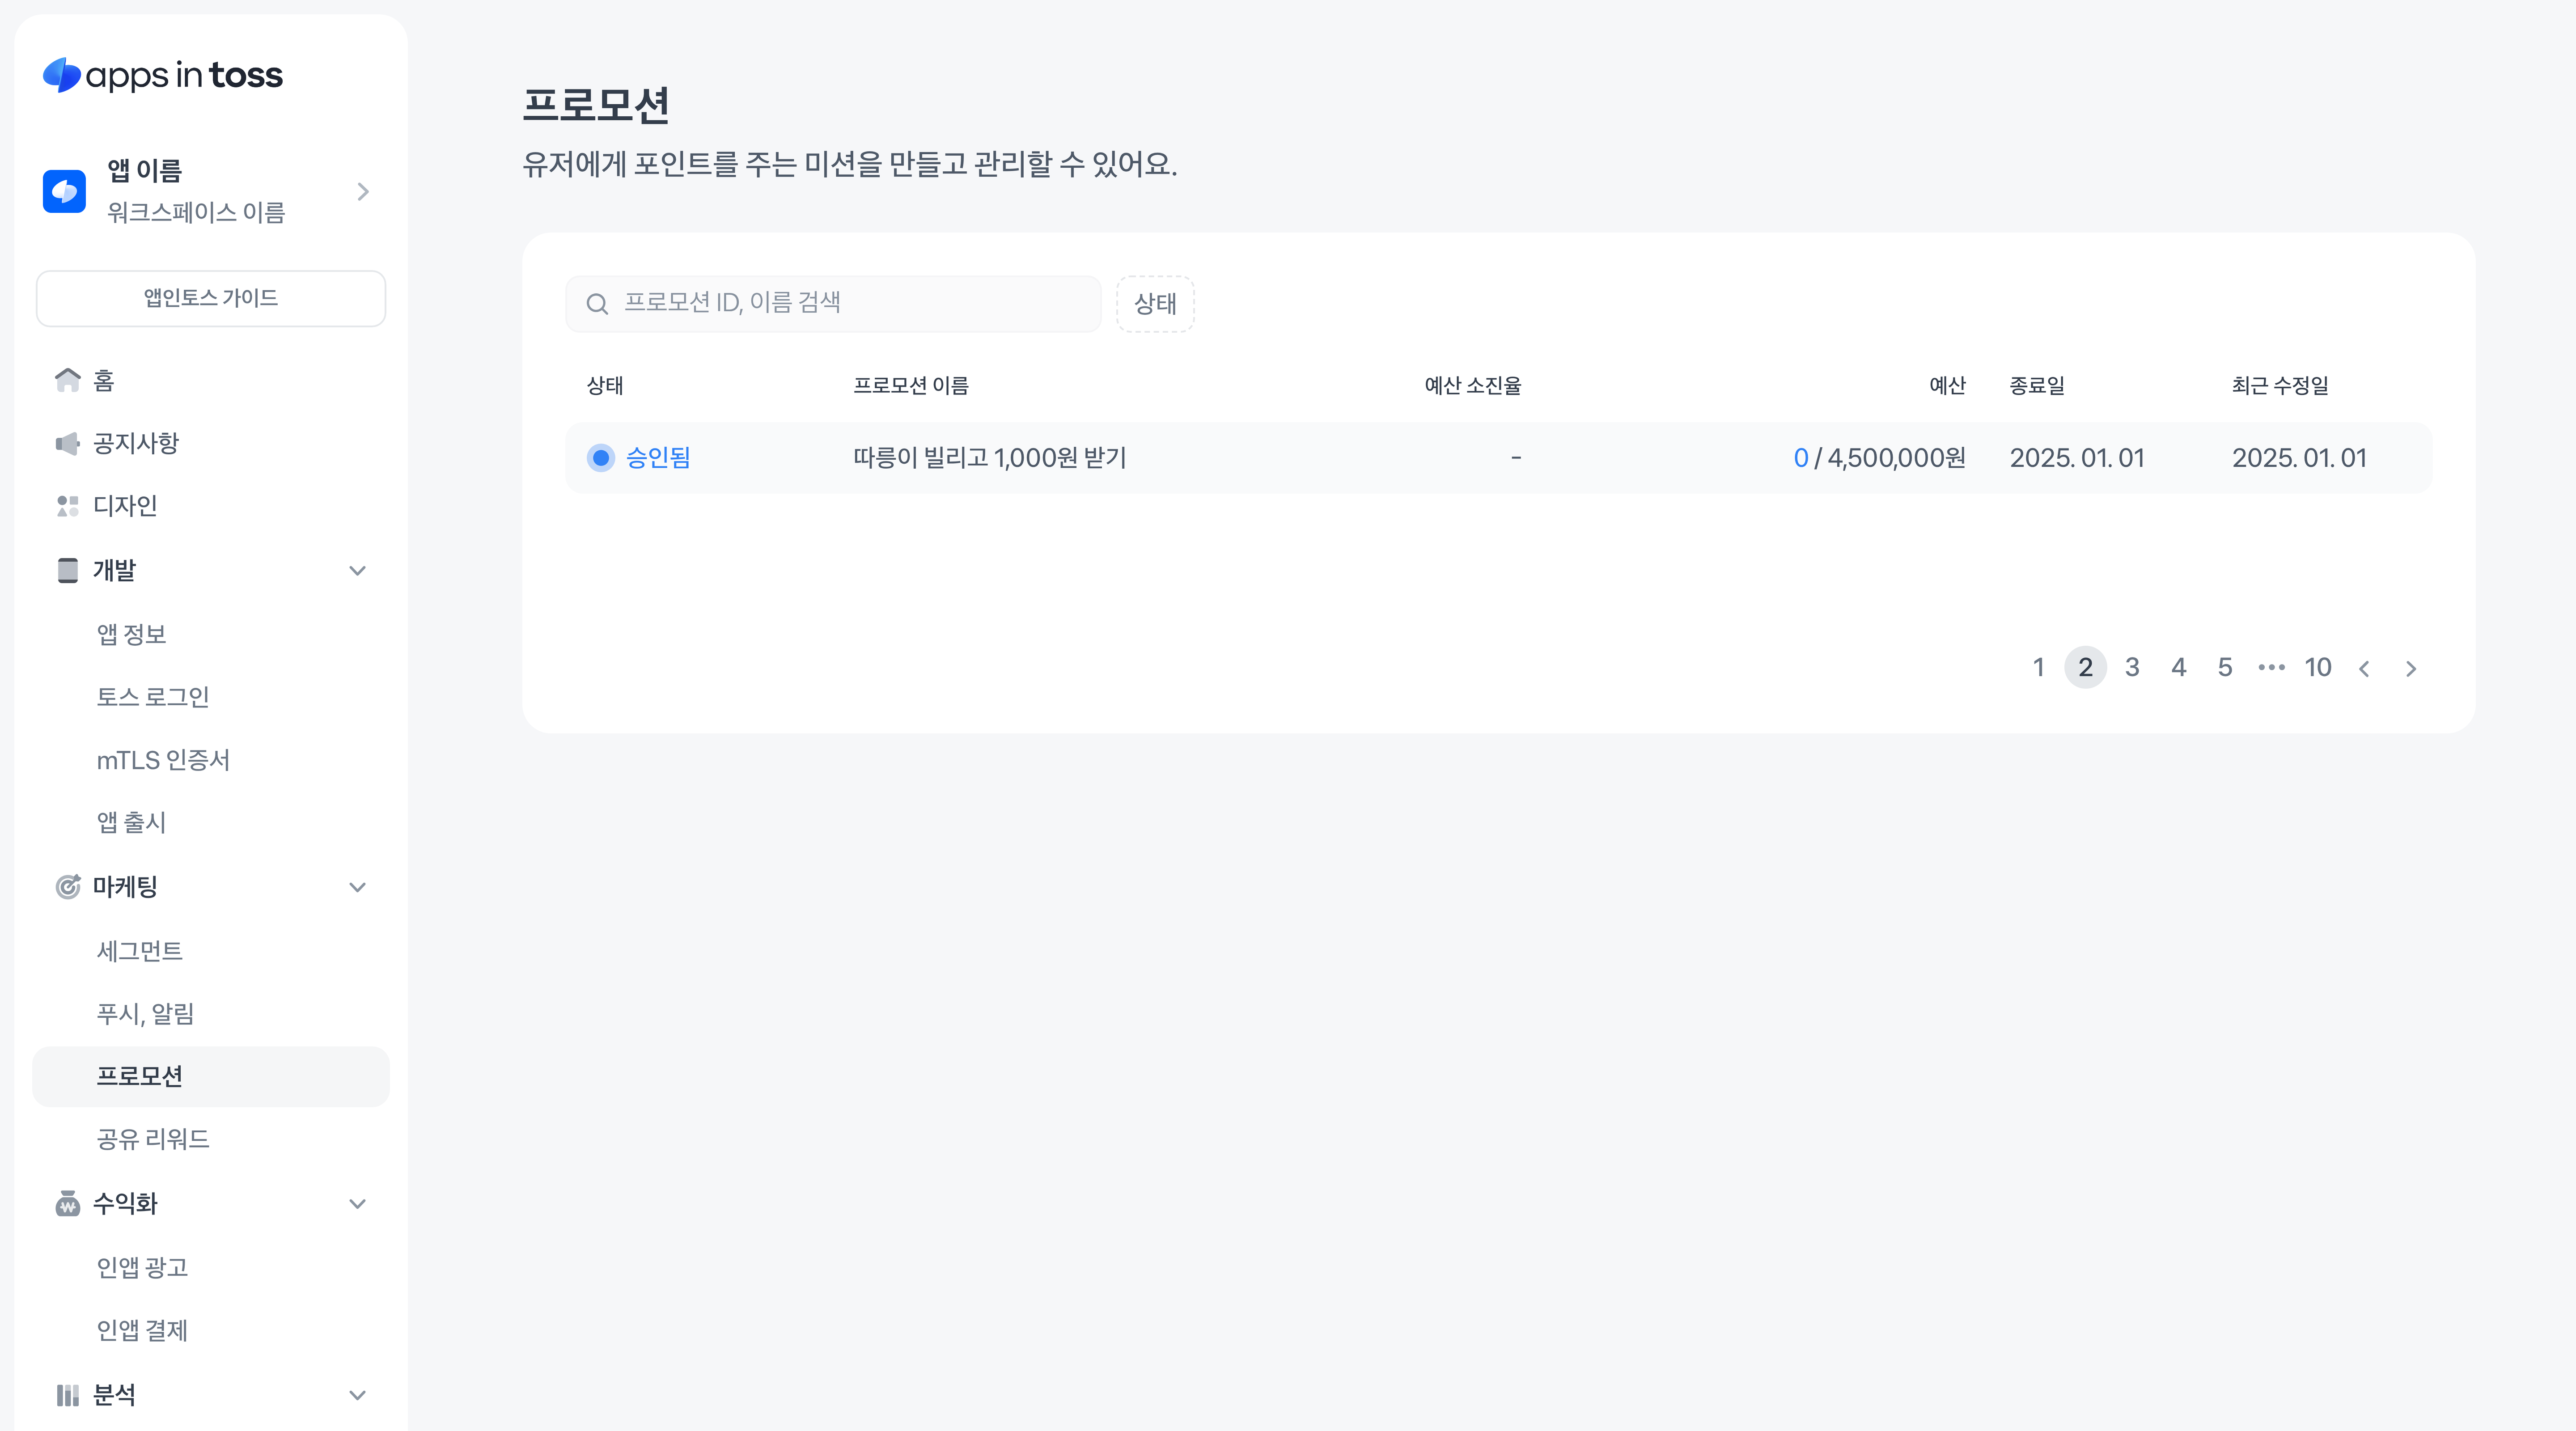2576x1431 pixels.
Task: Click the next page arrow
Action: pos(2410,668)
